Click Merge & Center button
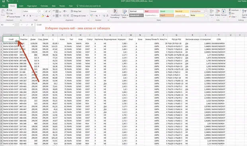Viewport: 247px width, 146px height. pos(78,16)
